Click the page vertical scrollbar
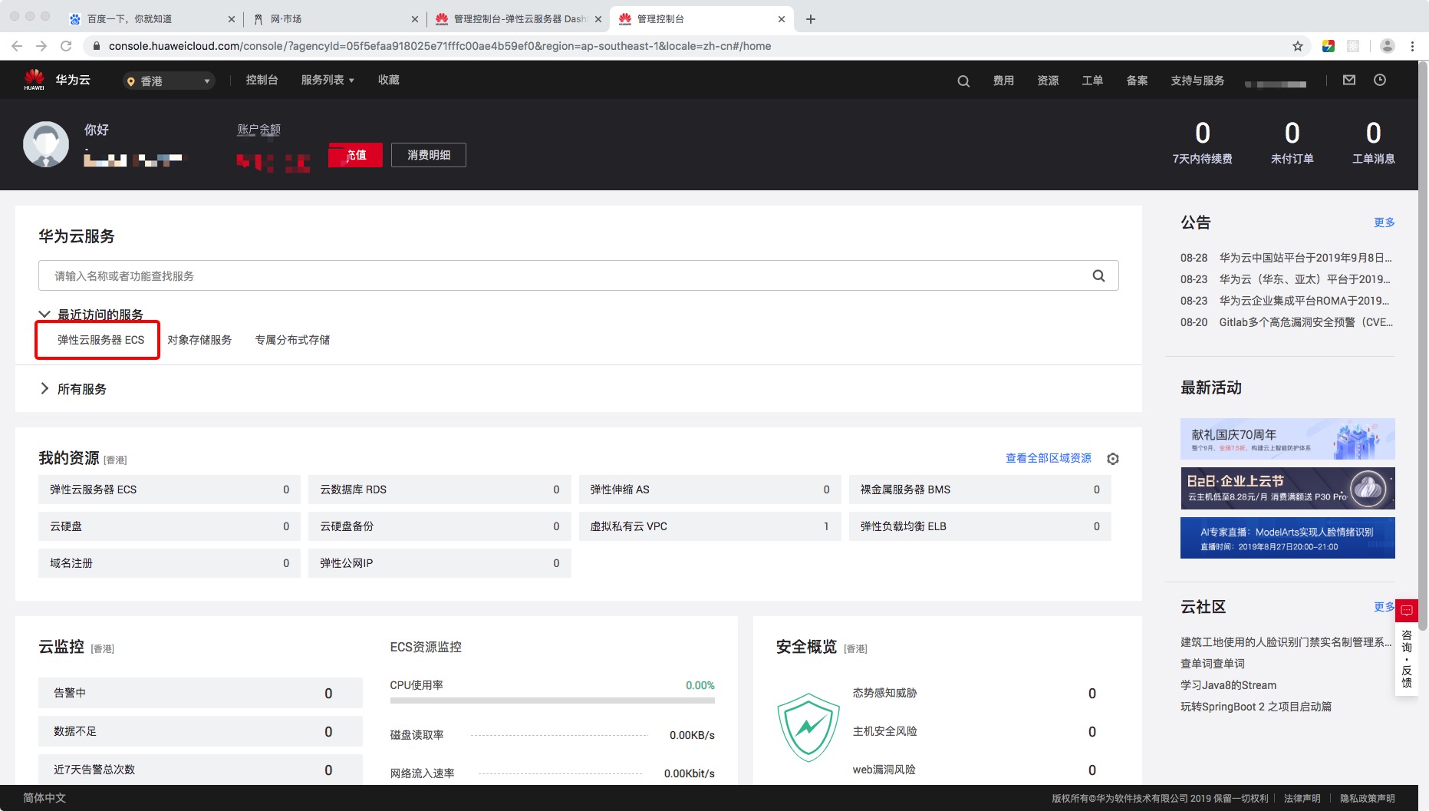This screenshot has height=811, width=1429. pos(1423,345)
